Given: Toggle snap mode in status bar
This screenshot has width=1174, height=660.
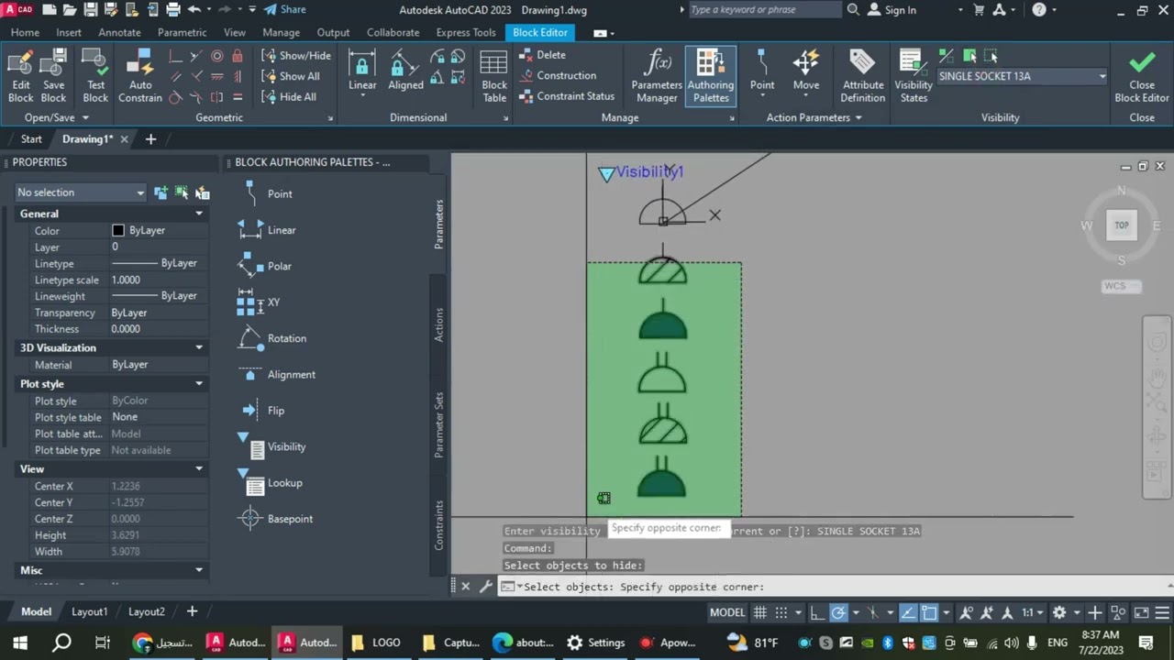Looking at the screenshot, I should [x=781, y=612].
